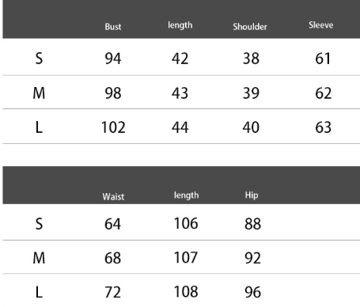Screen dimensions: 360x307
Task: Select the sleeve value 61
Action: coord(323,59)
